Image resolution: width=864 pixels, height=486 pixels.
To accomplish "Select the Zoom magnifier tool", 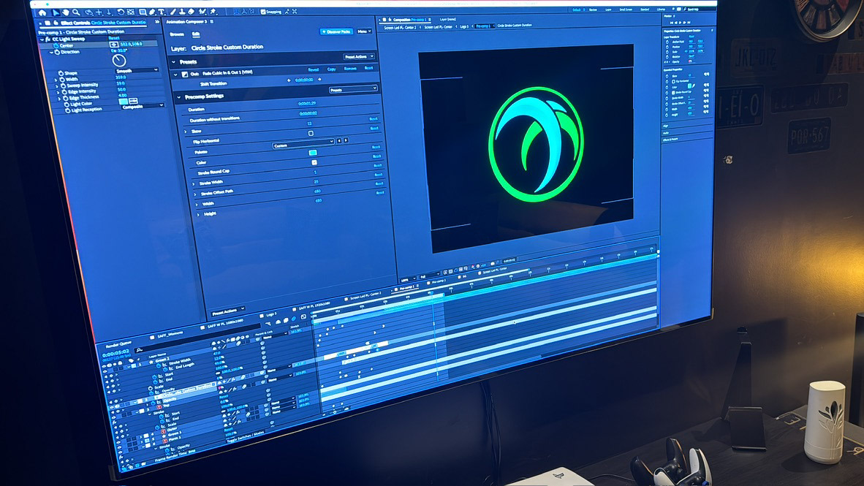I will pos(76,12).
